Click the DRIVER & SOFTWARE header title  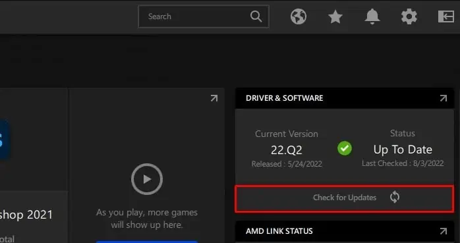click(284, 98)
